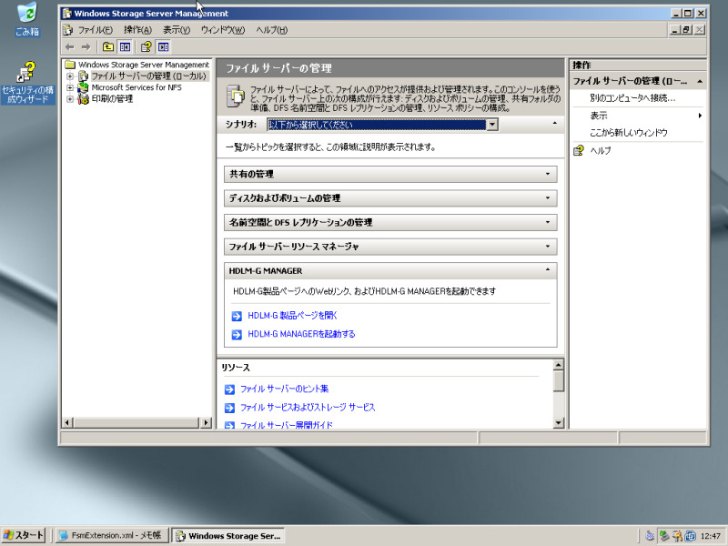This screenshot has width=728, height=546.
Task: Expand the Microsoft Services for NFS tree node
Action: 70,87
